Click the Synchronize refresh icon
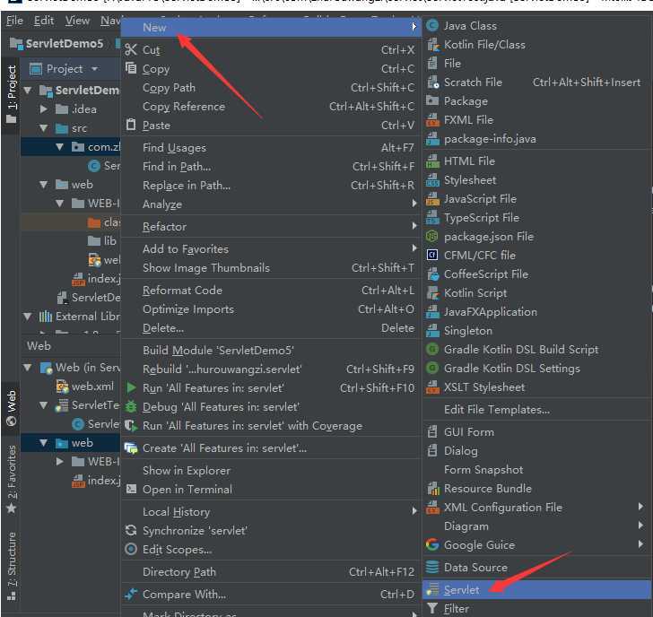 pyautogui.click(x=131, y=530)
